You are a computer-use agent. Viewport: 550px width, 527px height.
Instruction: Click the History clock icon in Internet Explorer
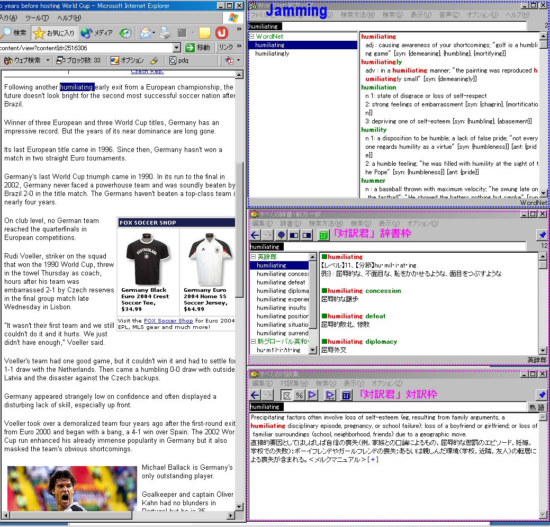[x=125, y=33]
